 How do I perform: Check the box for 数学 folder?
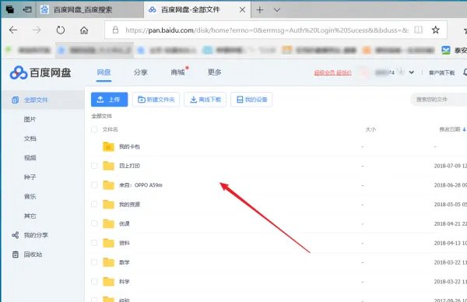94,262
